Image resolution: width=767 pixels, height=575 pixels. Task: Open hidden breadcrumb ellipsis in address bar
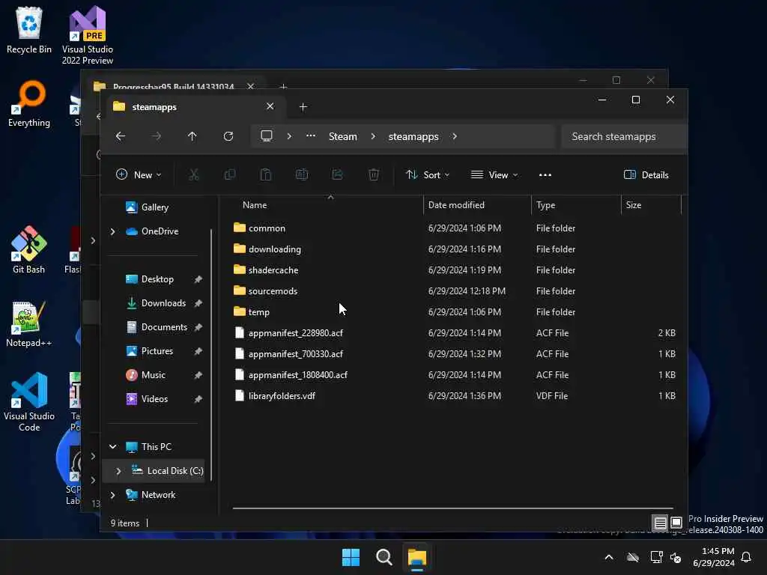coord(311,136)
